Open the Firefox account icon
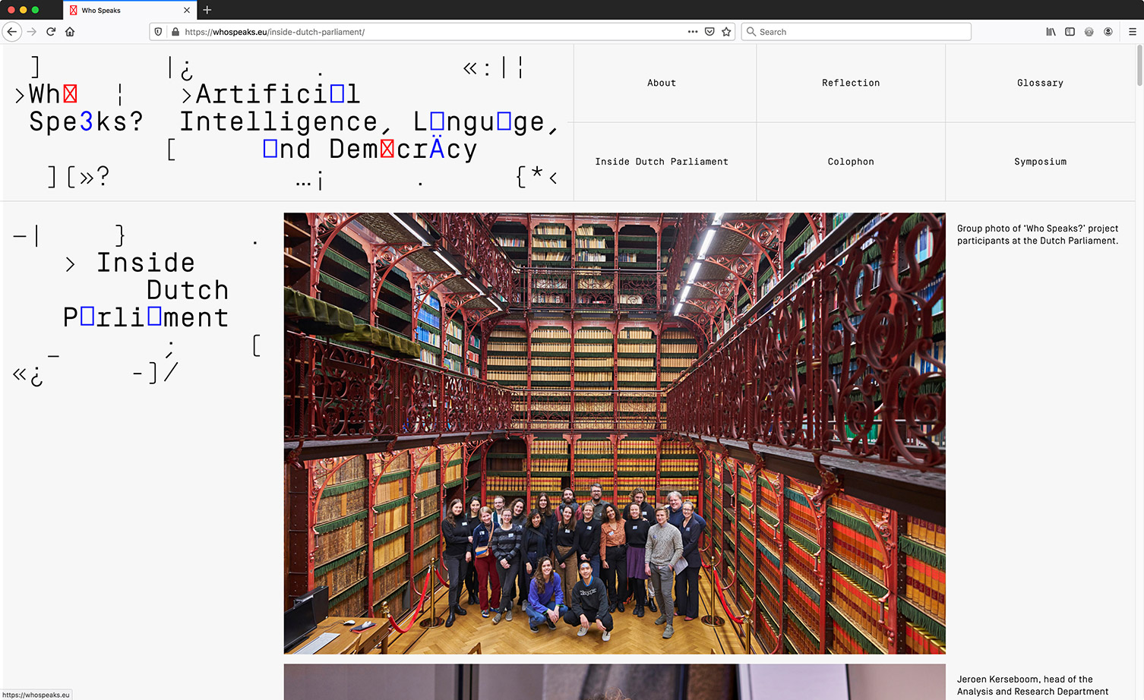This screenshot has height=700, width=1144. point(1108,32)
